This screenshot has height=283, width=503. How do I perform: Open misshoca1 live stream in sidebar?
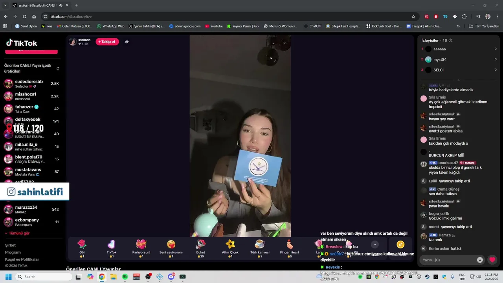[31, 96]
